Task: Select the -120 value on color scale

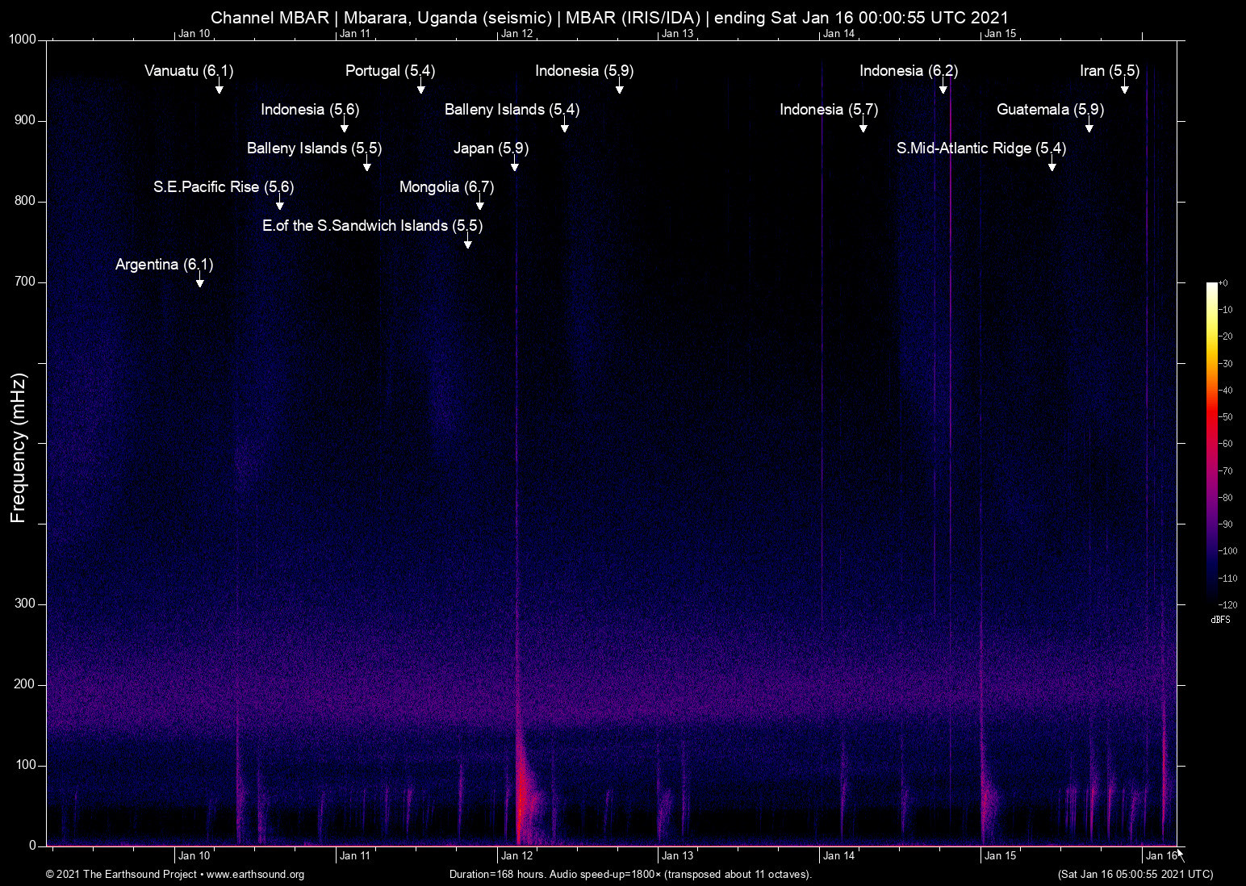Action: point(1227,604)
